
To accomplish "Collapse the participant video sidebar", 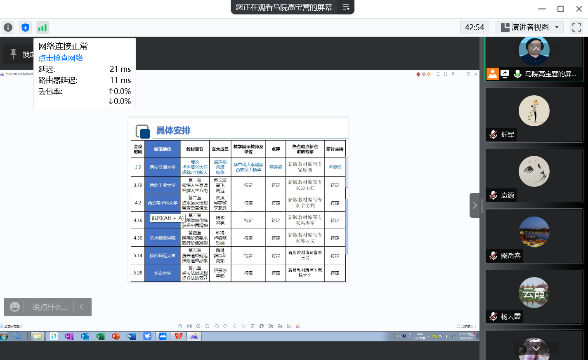I will [x=475, y=205].
